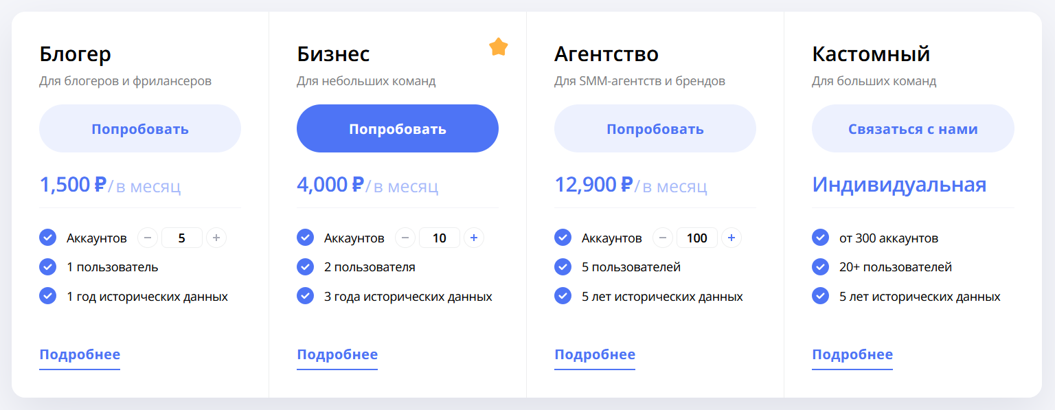This screenshot has height=410, width=1055.
Task: Click Попробовать under the Агентство plan
Action: click(655, 128)
